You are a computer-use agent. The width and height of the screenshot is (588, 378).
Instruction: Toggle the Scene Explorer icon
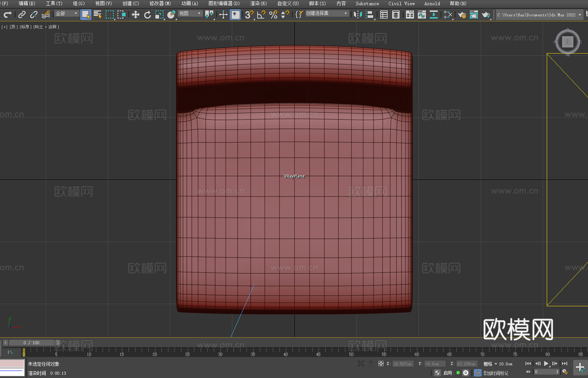coord(384,14)
